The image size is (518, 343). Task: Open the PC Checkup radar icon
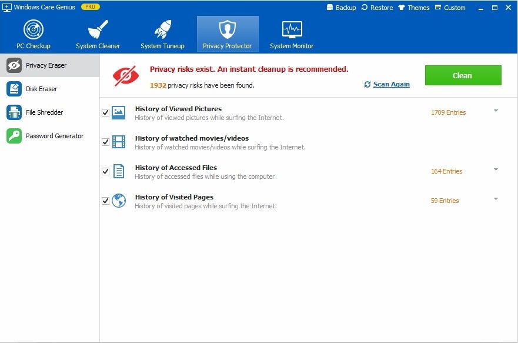coord(34,29)
